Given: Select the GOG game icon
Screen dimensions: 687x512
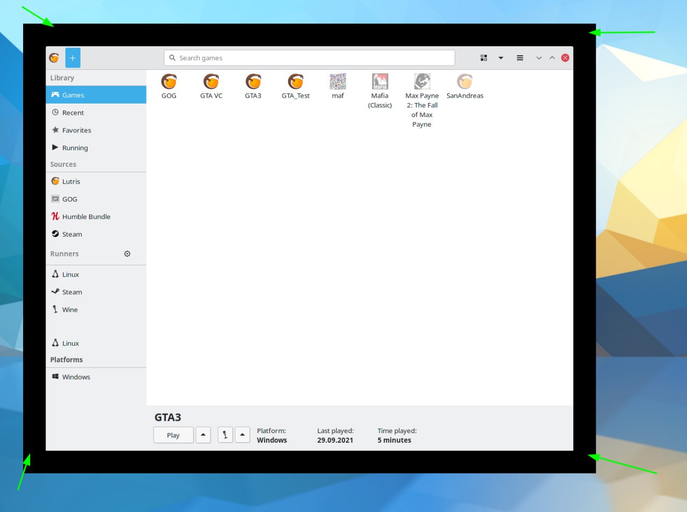Looking at the screenshot, I should pyautogui.click(x=169, y=82).
